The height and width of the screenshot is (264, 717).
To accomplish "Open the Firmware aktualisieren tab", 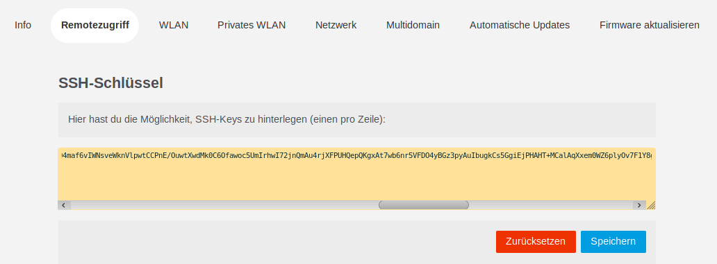I will click(650, 25).
